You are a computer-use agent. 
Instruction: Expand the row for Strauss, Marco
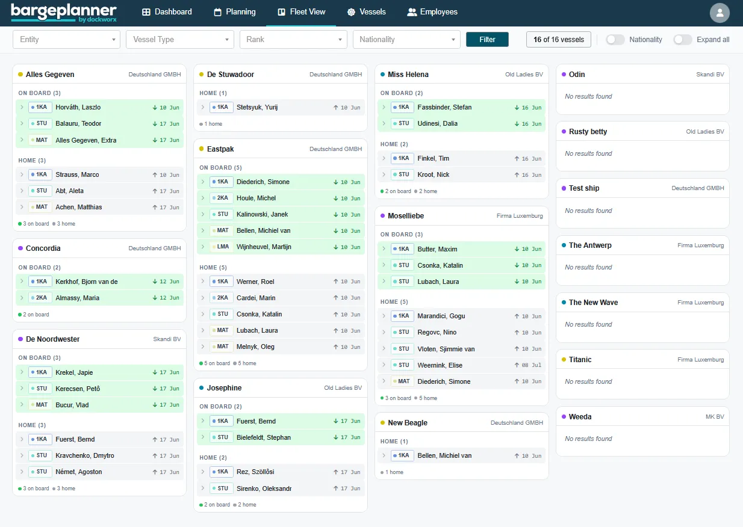point(22,175)
